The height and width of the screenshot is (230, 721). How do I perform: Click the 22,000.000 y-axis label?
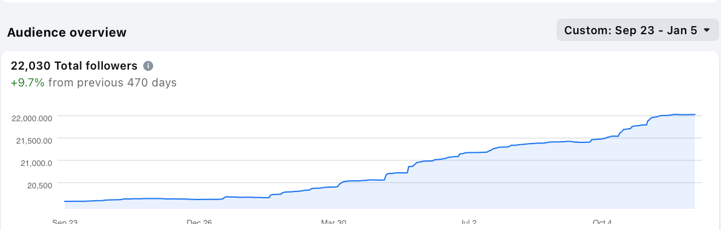coord(32,118)
